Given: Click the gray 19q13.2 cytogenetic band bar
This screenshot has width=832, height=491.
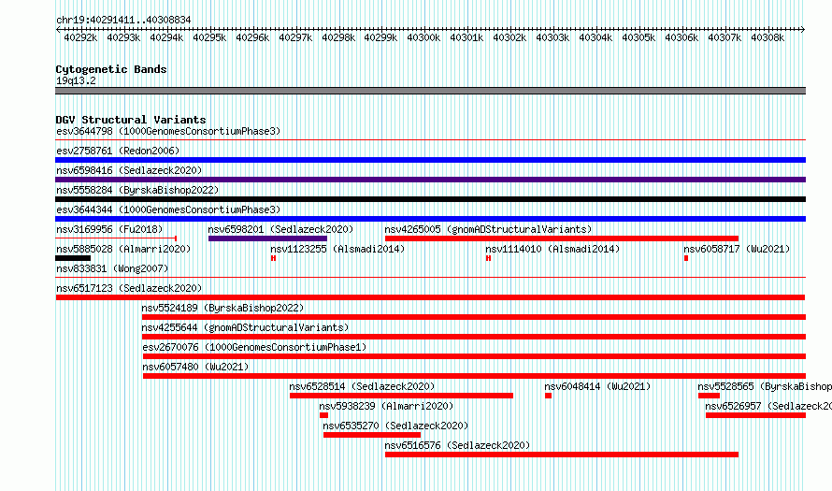Looking at the screenshot, I should (430, 91).
